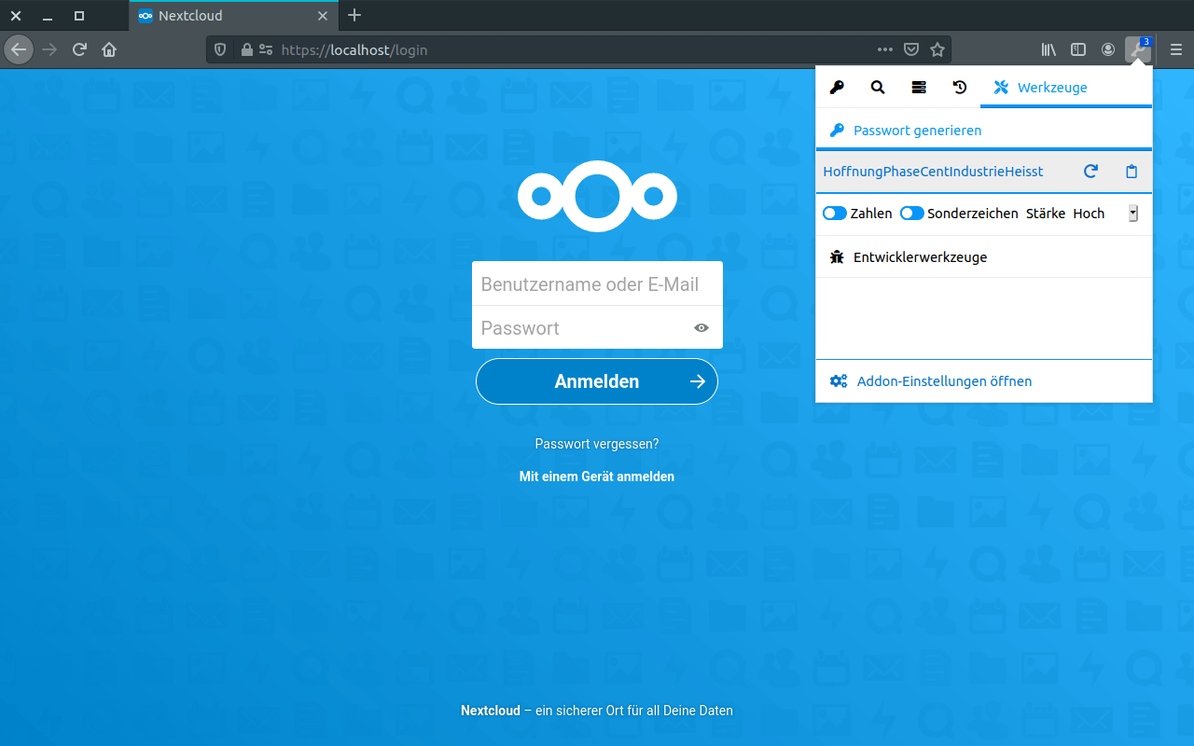
Task: Open the Firefox hamburger menu
Action: (1177, 49)
